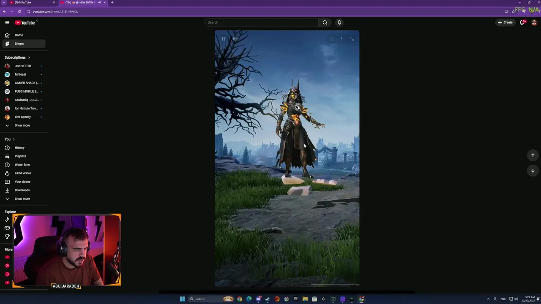541x304 pixels.
Task: Open a new browser tab
Action: tap(112, 3)
